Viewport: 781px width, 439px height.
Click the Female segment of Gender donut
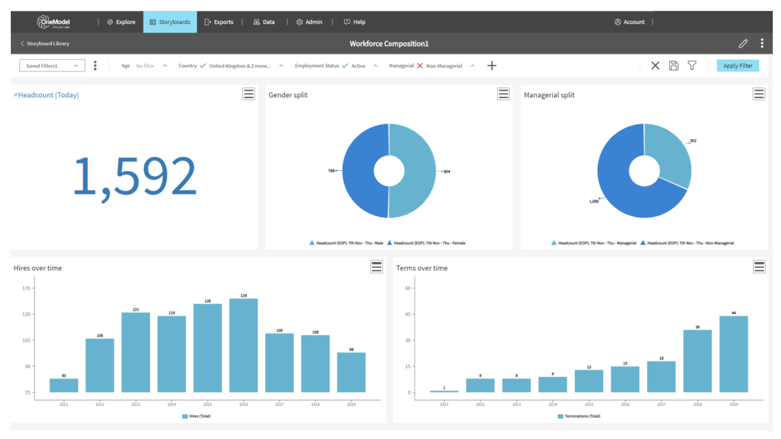pos(358,171)
